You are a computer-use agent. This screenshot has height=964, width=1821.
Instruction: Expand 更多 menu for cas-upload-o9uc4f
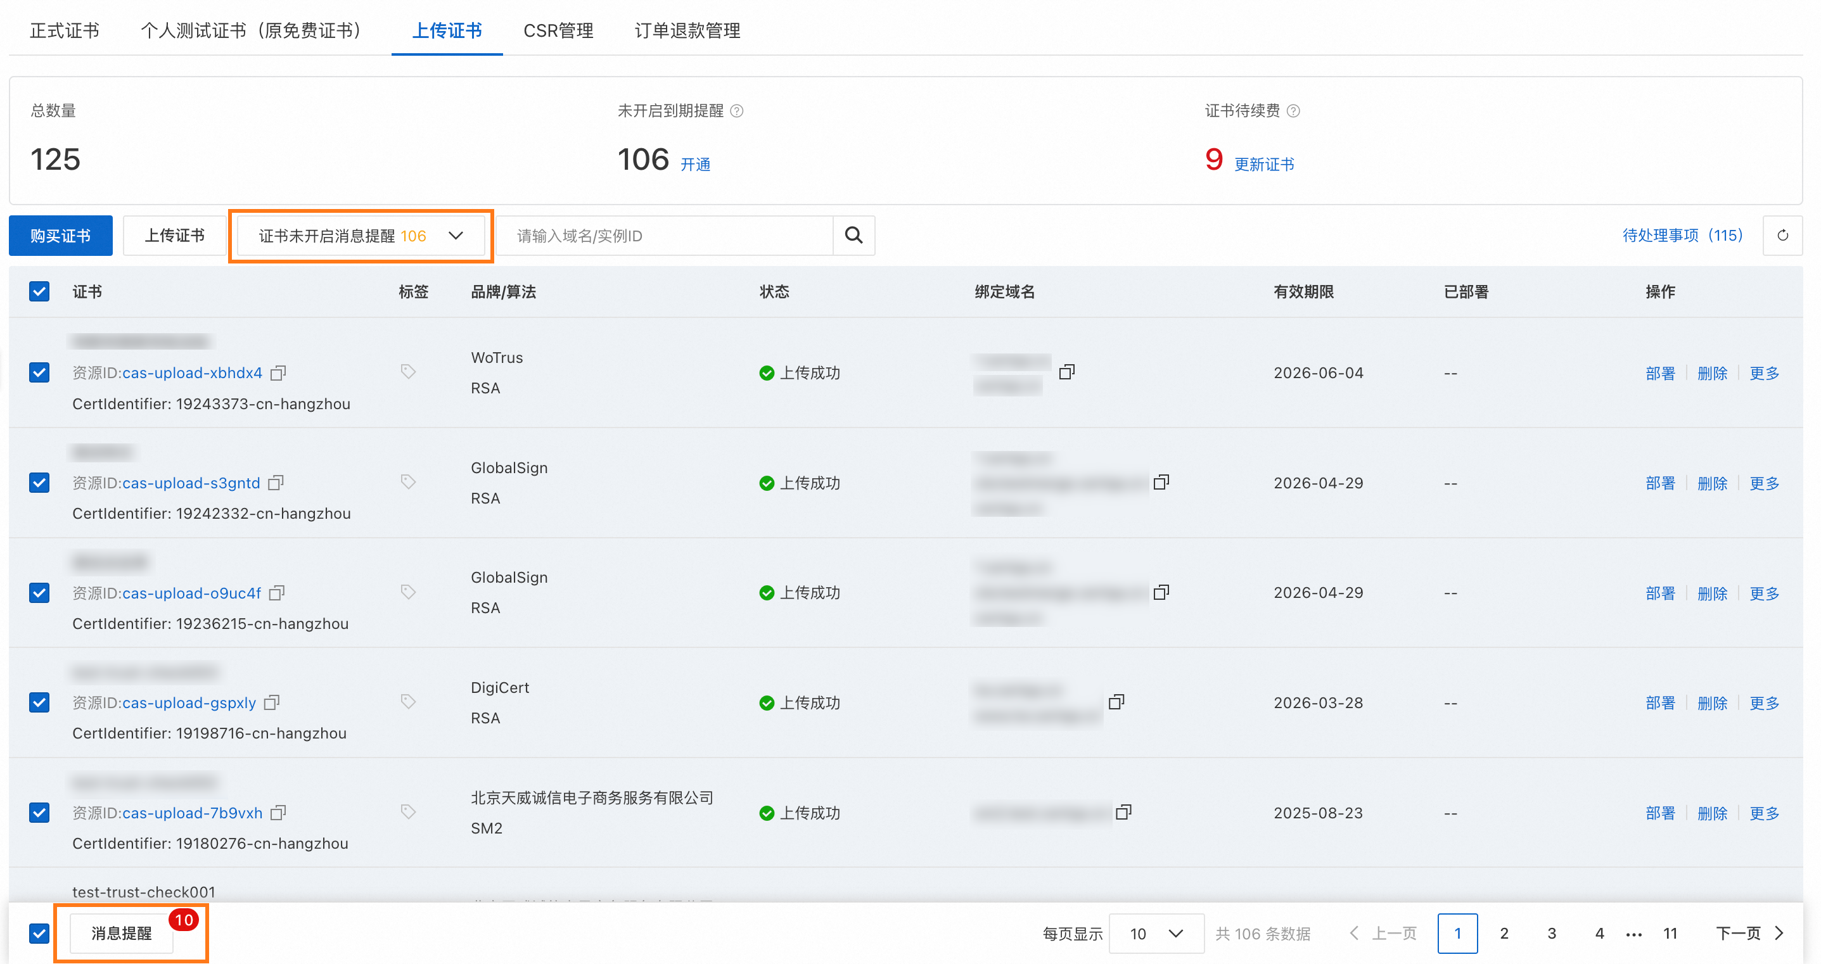point(1765,593)
